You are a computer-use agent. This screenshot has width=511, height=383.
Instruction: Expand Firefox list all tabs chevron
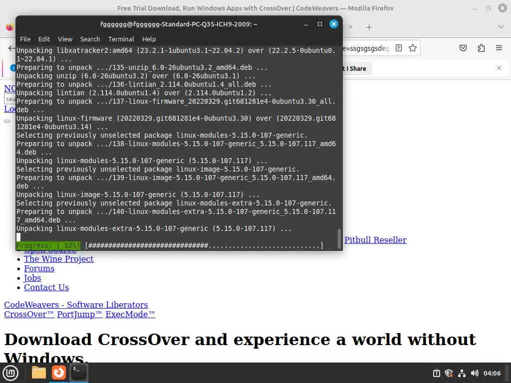tap(501, 27)
